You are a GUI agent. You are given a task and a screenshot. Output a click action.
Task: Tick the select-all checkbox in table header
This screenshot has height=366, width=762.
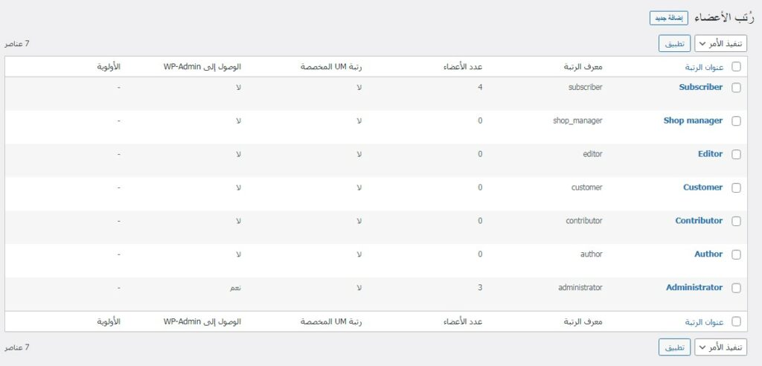point(737,67)
